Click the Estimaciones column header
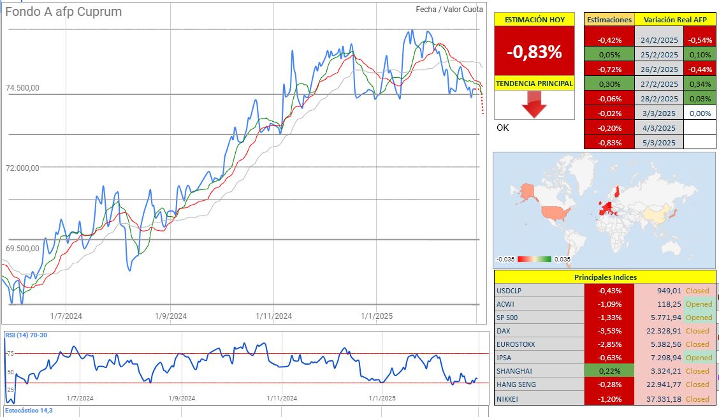This screenshot has height=417, width=719. [609, 20]
